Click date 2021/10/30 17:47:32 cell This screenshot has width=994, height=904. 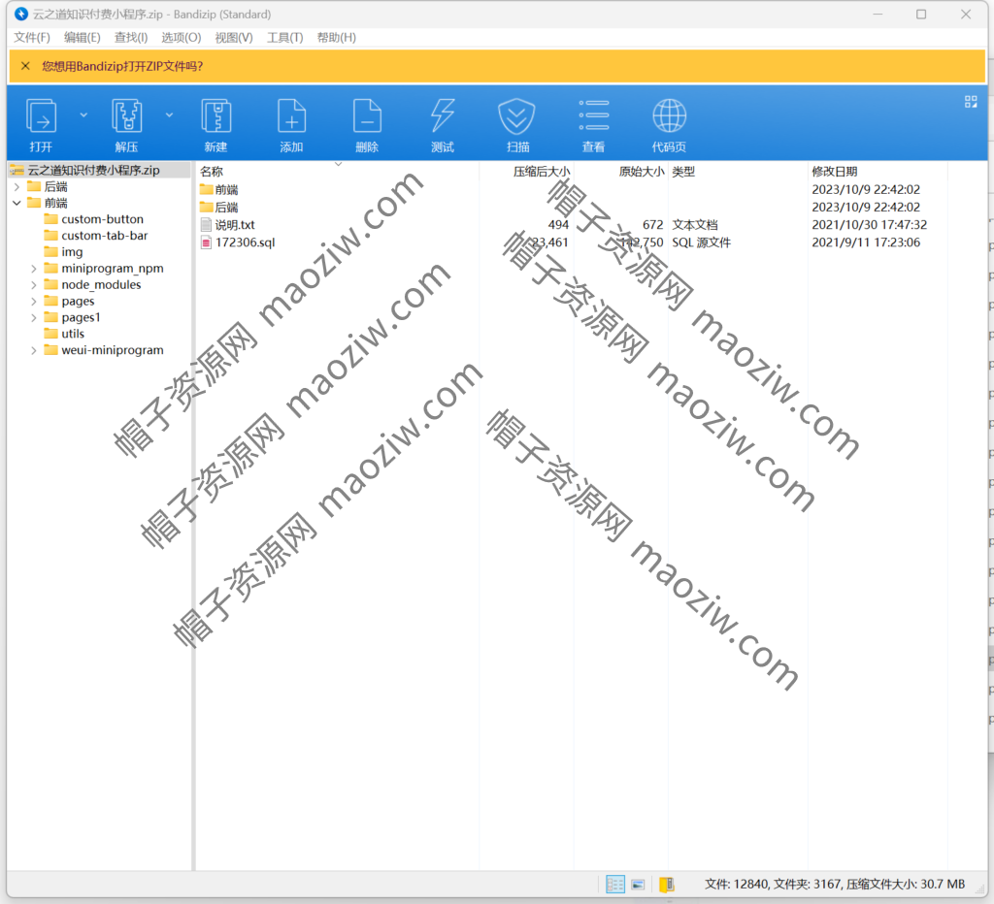[x=869, y=225]
